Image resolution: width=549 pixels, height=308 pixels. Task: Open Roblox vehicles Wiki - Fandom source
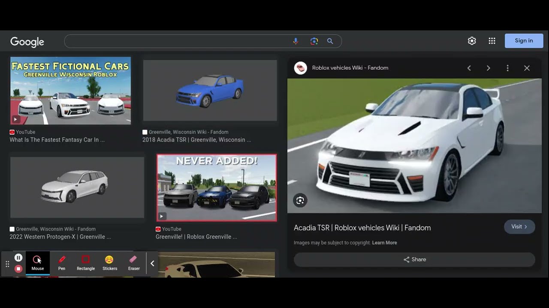(x=350, y=68)
